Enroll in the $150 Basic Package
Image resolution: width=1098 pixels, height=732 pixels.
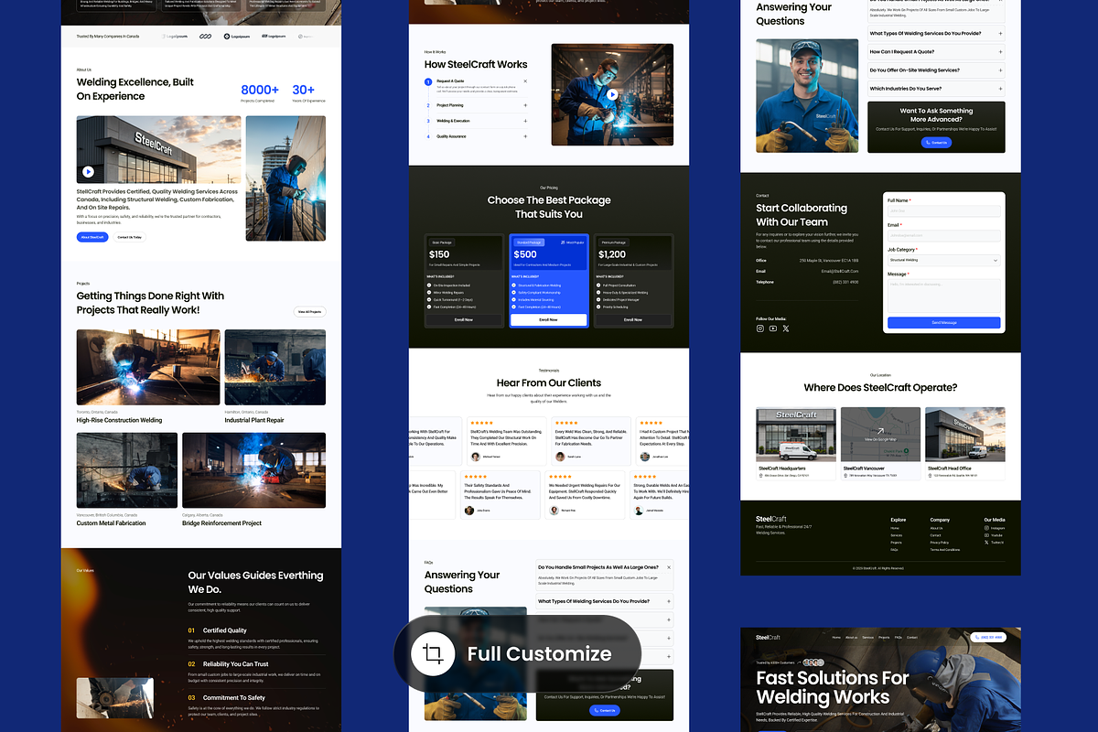coord(464,319)
